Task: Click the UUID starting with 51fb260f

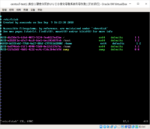Action: click(34, 50)
